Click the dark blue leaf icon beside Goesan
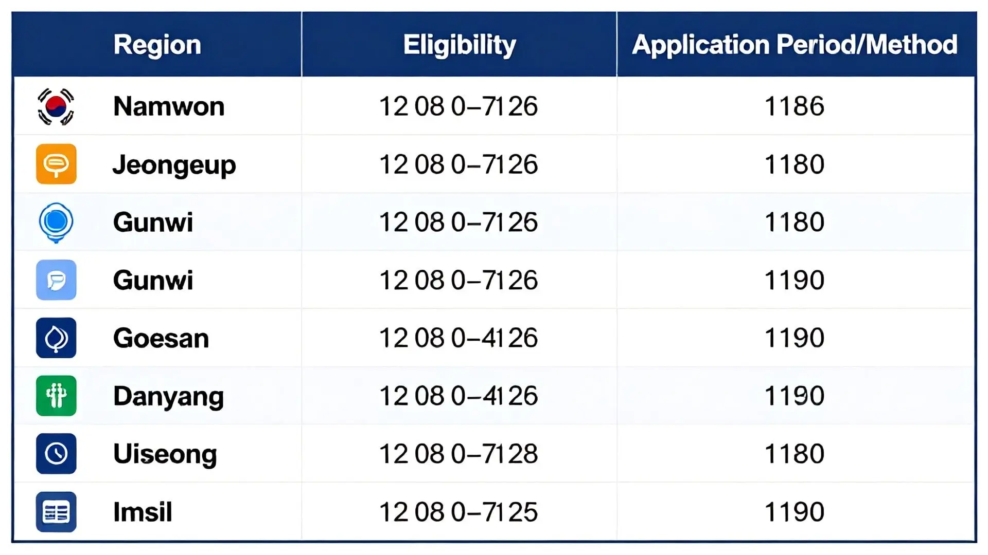The image size is (988, 555). point(56,338)
